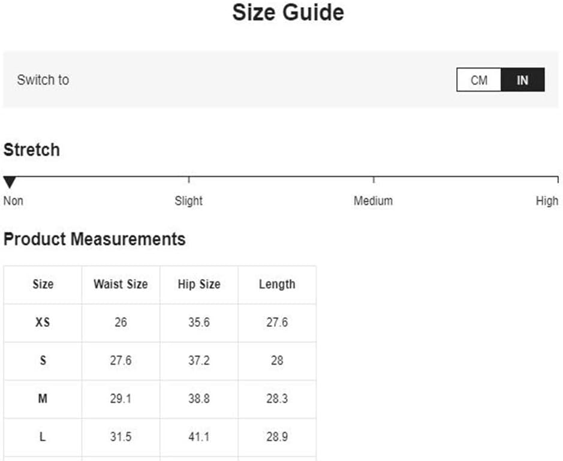Click the XS waist value 26
The width and height of the screenshot is (563, 461).
121,322
